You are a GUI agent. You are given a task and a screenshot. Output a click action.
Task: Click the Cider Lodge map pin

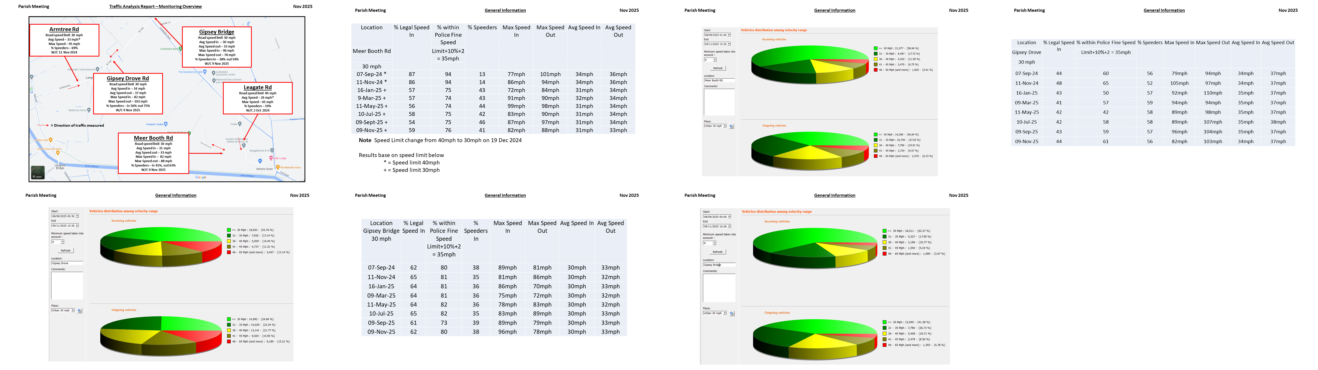pos(271,159)
